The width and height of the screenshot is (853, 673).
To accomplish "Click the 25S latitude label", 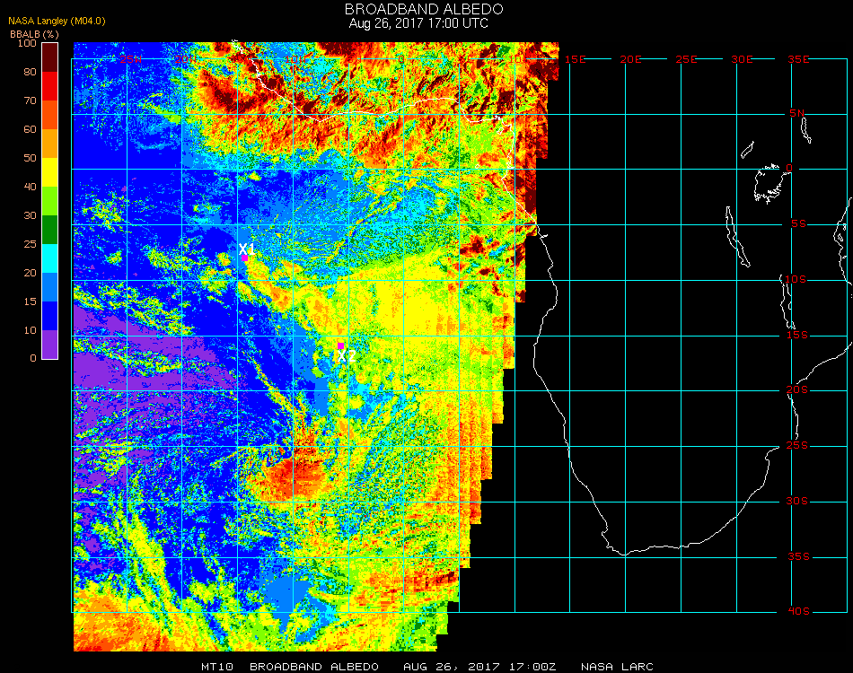I will click(x=797, y=446).
